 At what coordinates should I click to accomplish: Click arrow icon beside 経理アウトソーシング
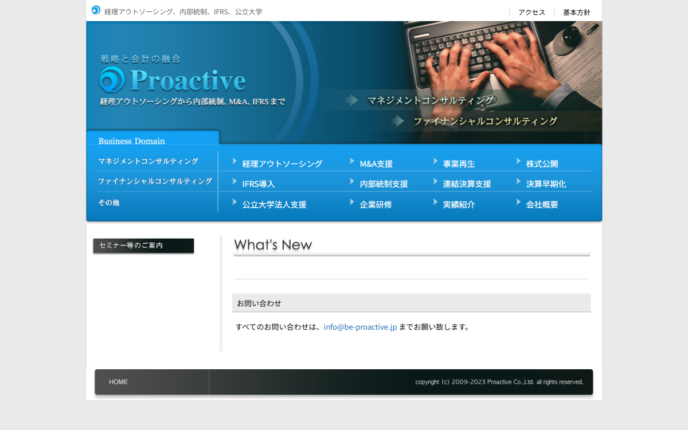tap(234, 161)
